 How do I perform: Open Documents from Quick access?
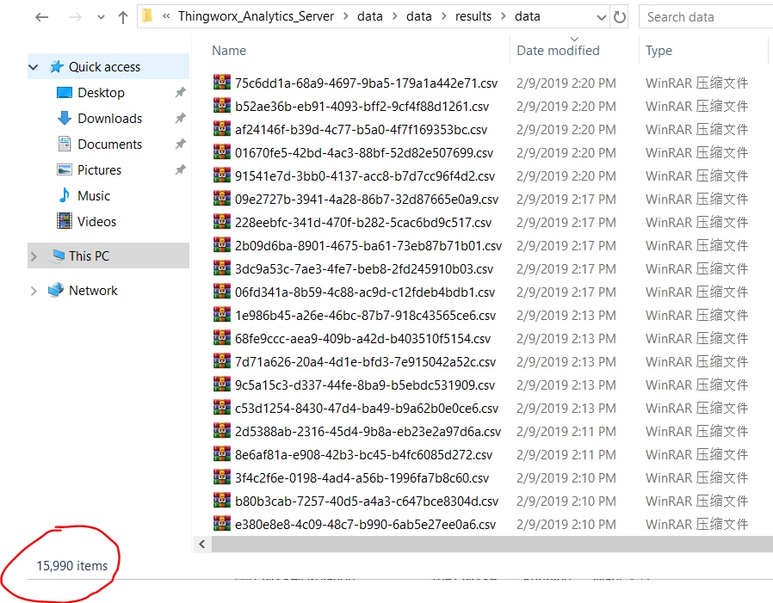[110, 145]
